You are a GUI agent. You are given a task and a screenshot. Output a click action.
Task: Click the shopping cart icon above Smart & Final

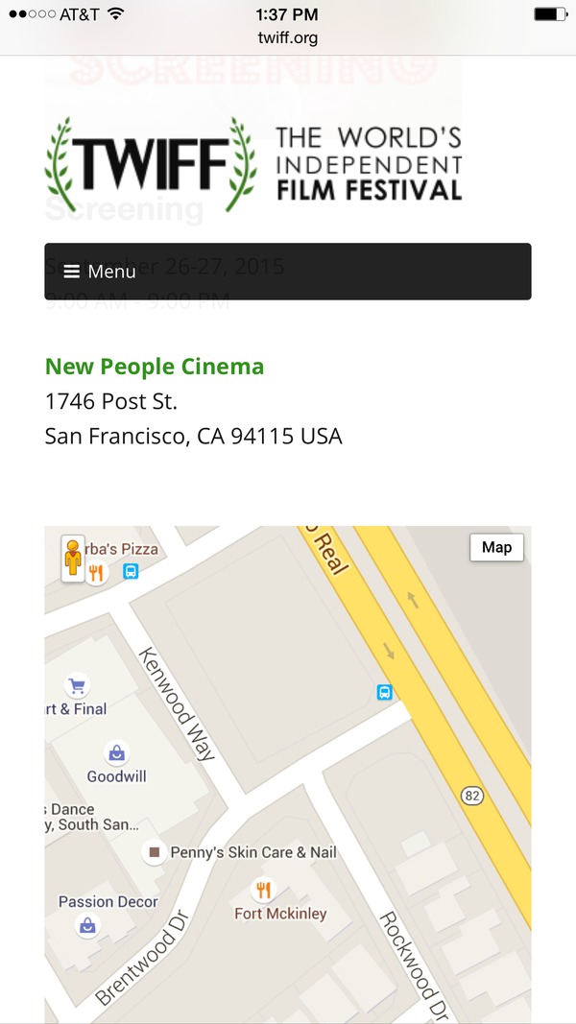click(77, 686)
